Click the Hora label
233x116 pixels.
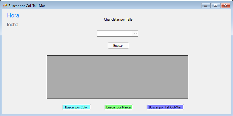pos(13,15)
